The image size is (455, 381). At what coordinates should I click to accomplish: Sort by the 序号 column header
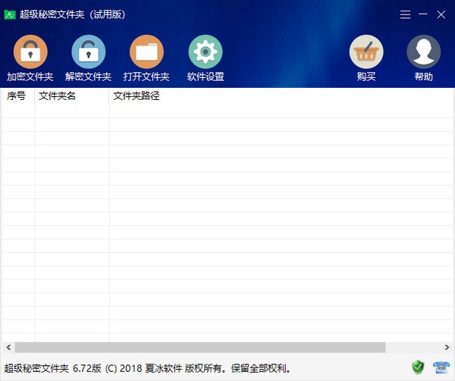click(x=17, y=96)
